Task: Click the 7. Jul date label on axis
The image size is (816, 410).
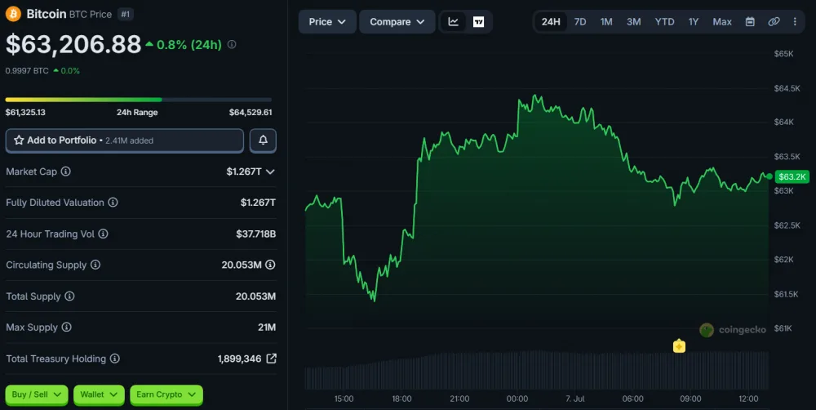Action: (575, 399)
